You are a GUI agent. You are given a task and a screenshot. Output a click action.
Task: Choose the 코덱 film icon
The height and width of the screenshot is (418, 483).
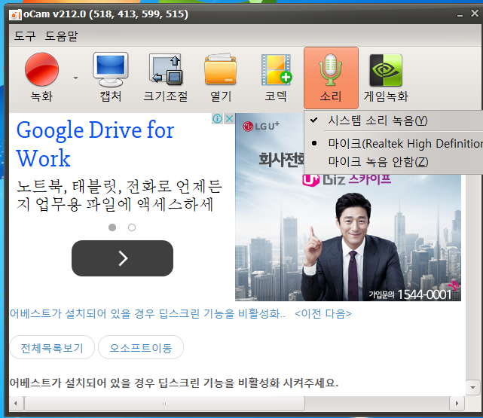pos(276,69)
